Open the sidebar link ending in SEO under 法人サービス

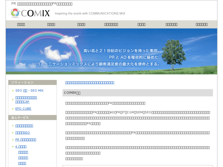[23, 133]
